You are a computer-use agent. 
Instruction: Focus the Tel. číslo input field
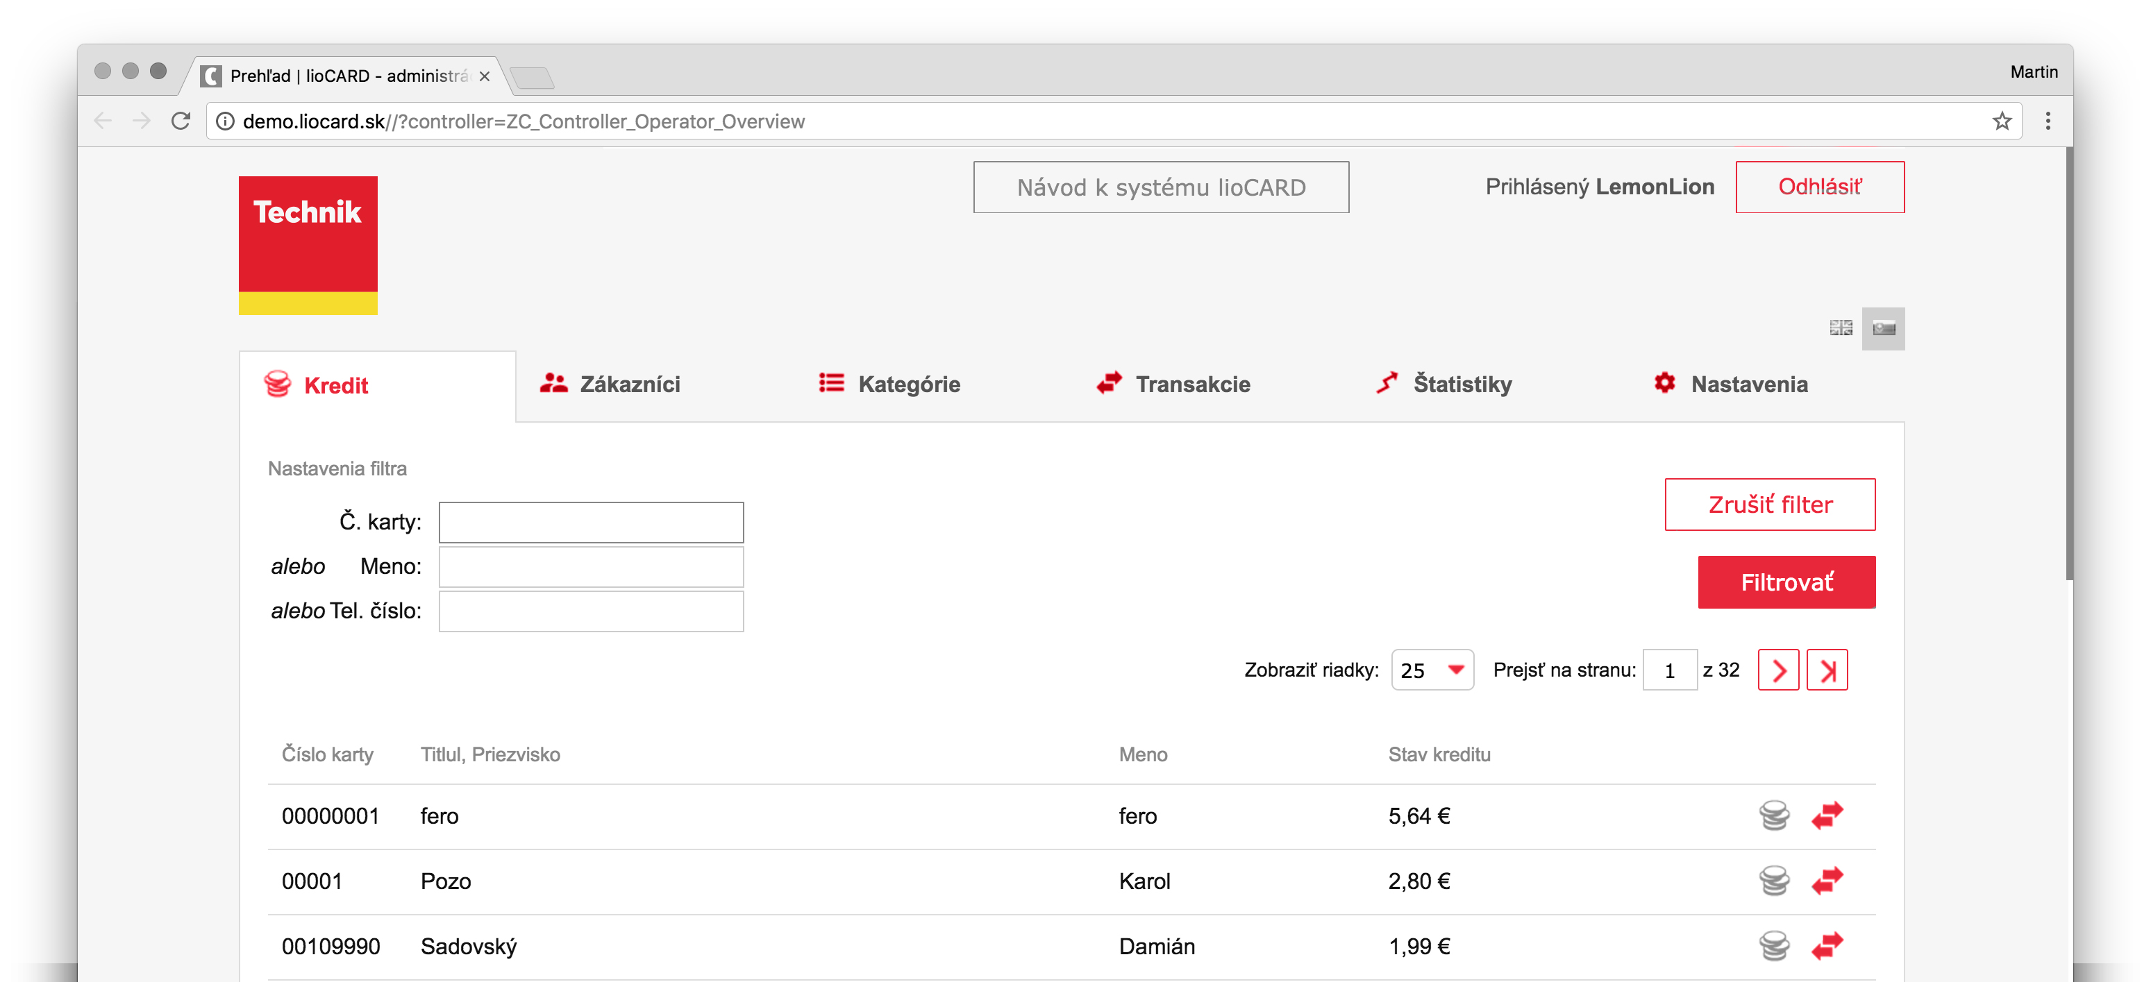[x=590, y=611]
